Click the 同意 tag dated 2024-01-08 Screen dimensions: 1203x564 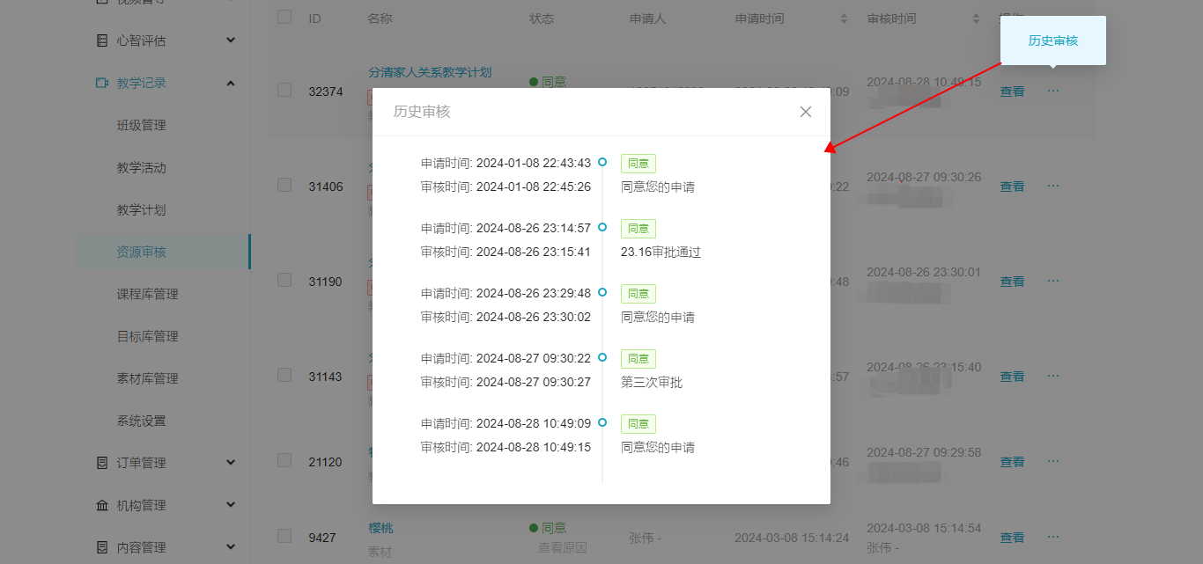(638, 164)
